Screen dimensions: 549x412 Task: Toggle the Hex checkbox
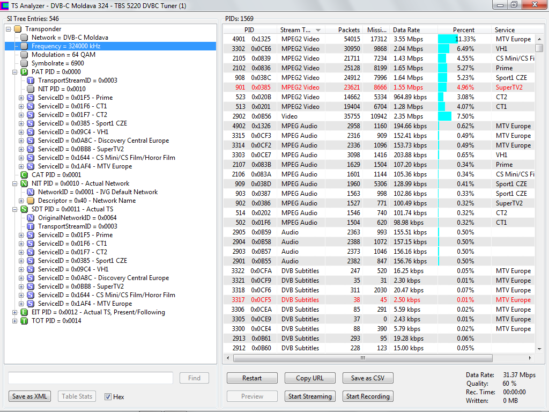[x=108, y=396]
